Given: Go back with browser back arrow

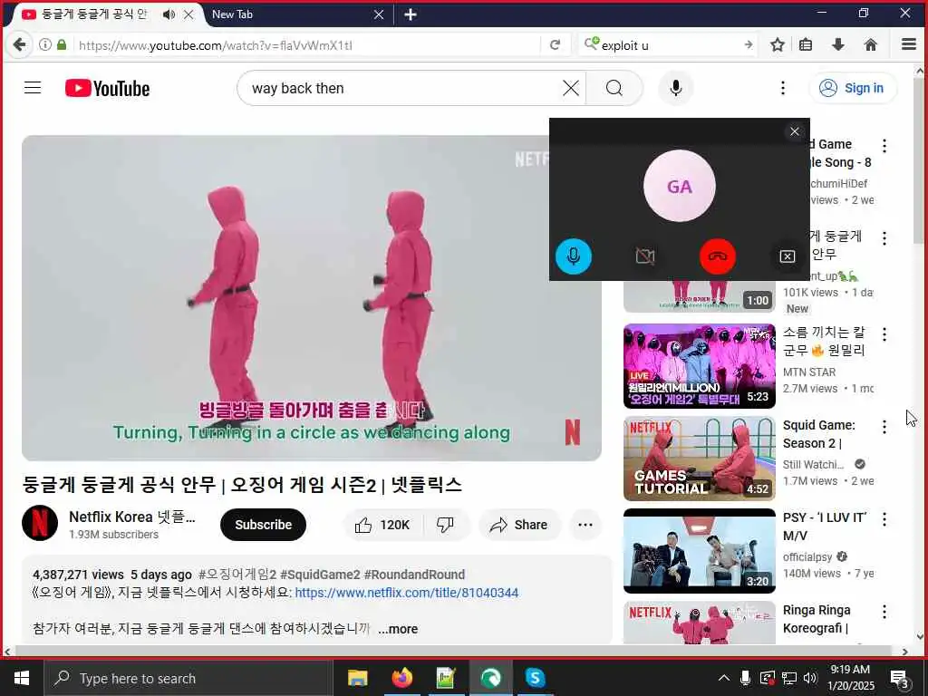Looking at the screenshot, I should click(19, 45).
